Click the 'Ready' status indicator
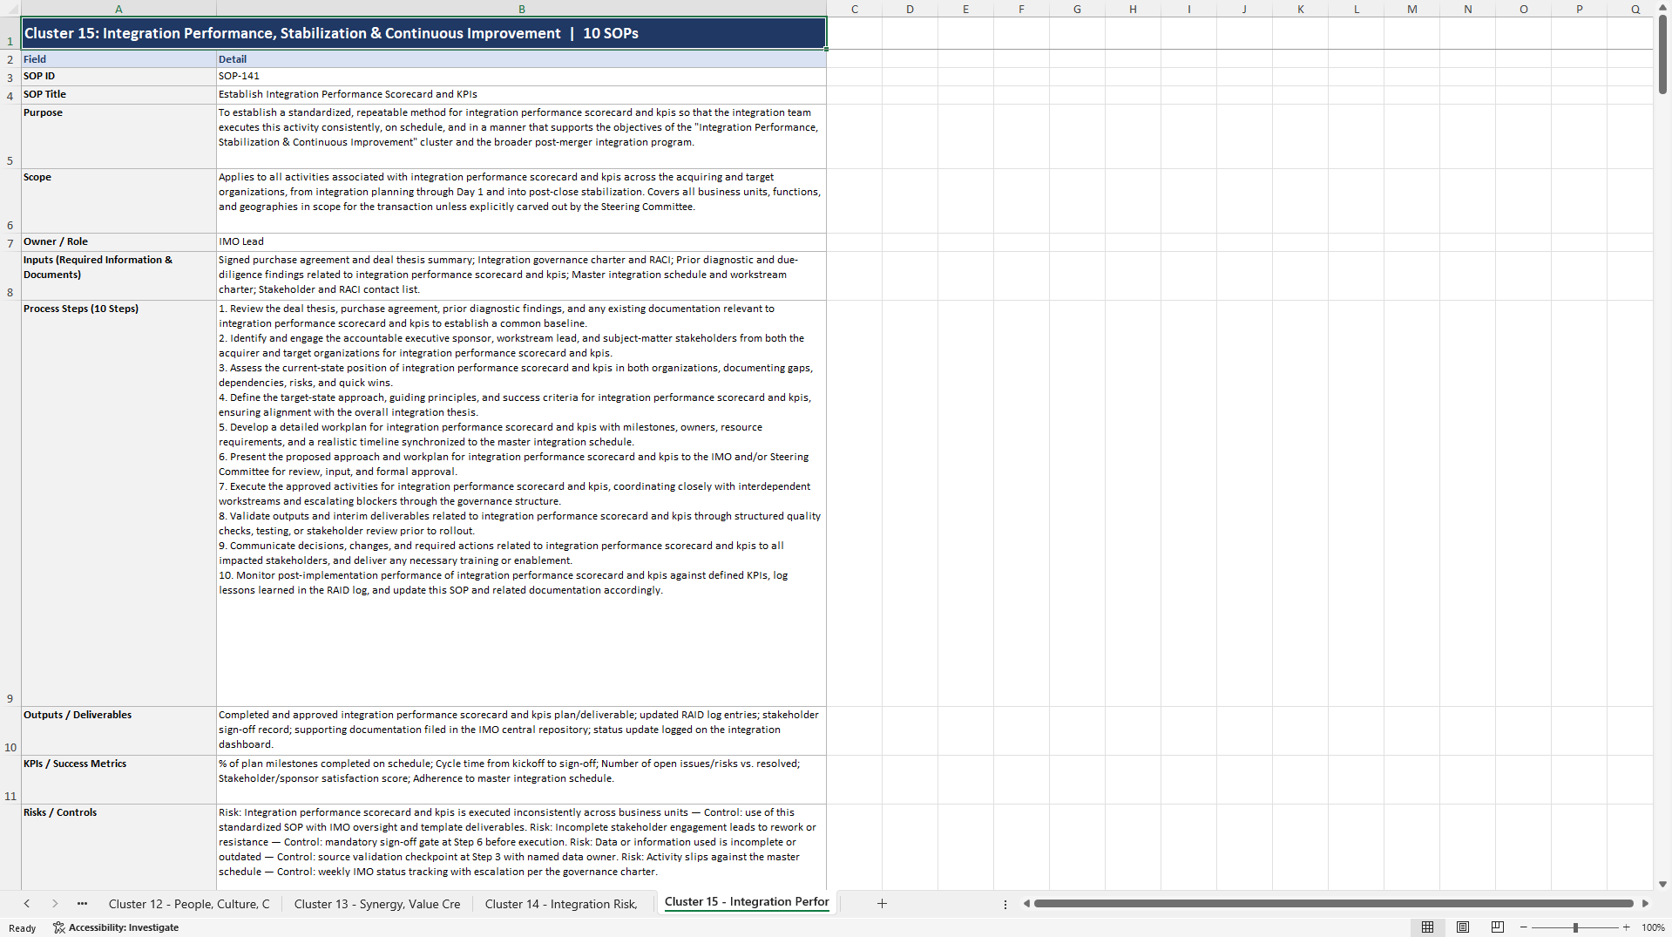This screenshot has width=1672, height=937. [x=23, y=928]
